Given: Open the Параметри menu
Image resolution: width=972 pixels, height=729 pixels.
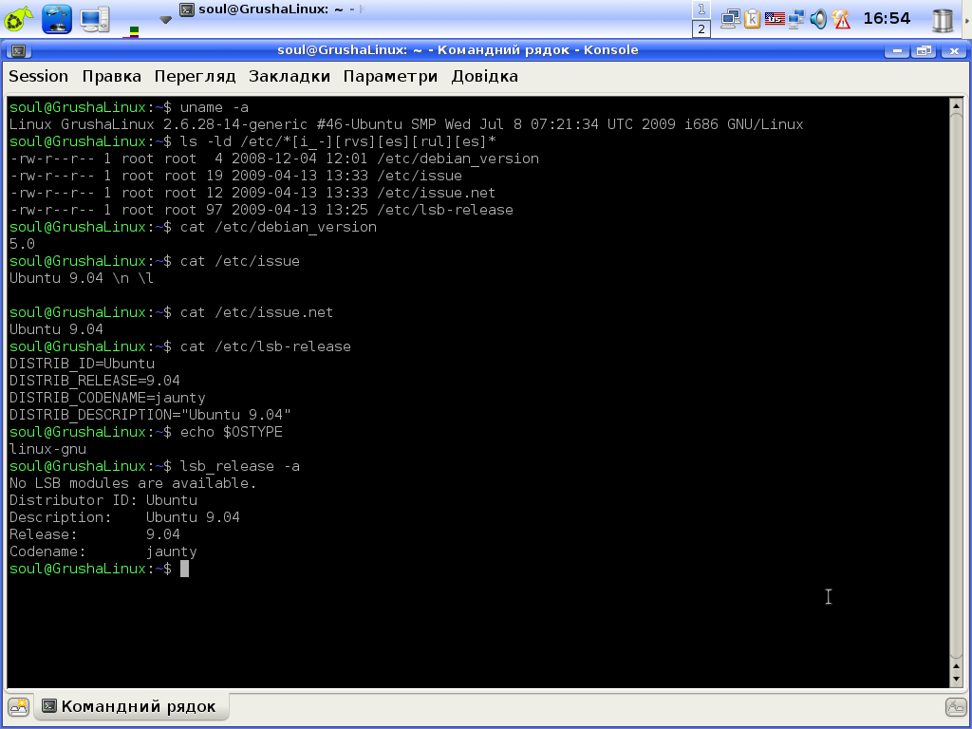Looking at the screenshot, I should point(390,76).
